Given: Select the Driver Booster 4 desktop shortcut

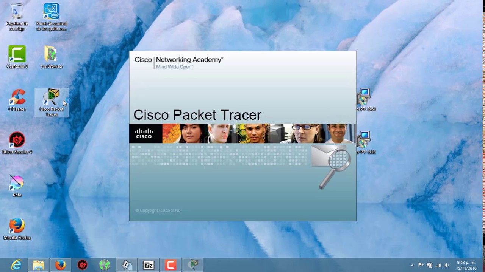Looking at the screenshot, I should click(17, 143).
